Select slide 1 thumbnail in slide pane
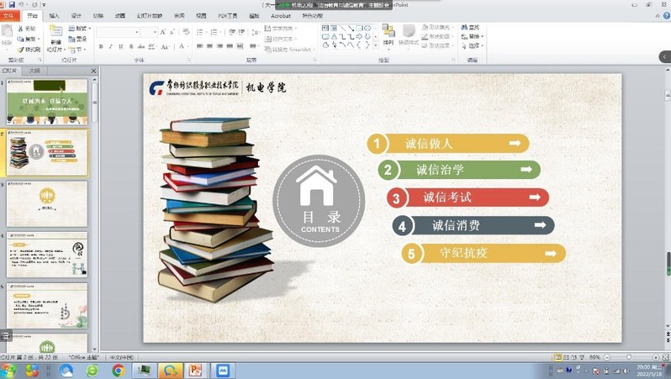Screen dimensions: 671x379 pos(46,102)
